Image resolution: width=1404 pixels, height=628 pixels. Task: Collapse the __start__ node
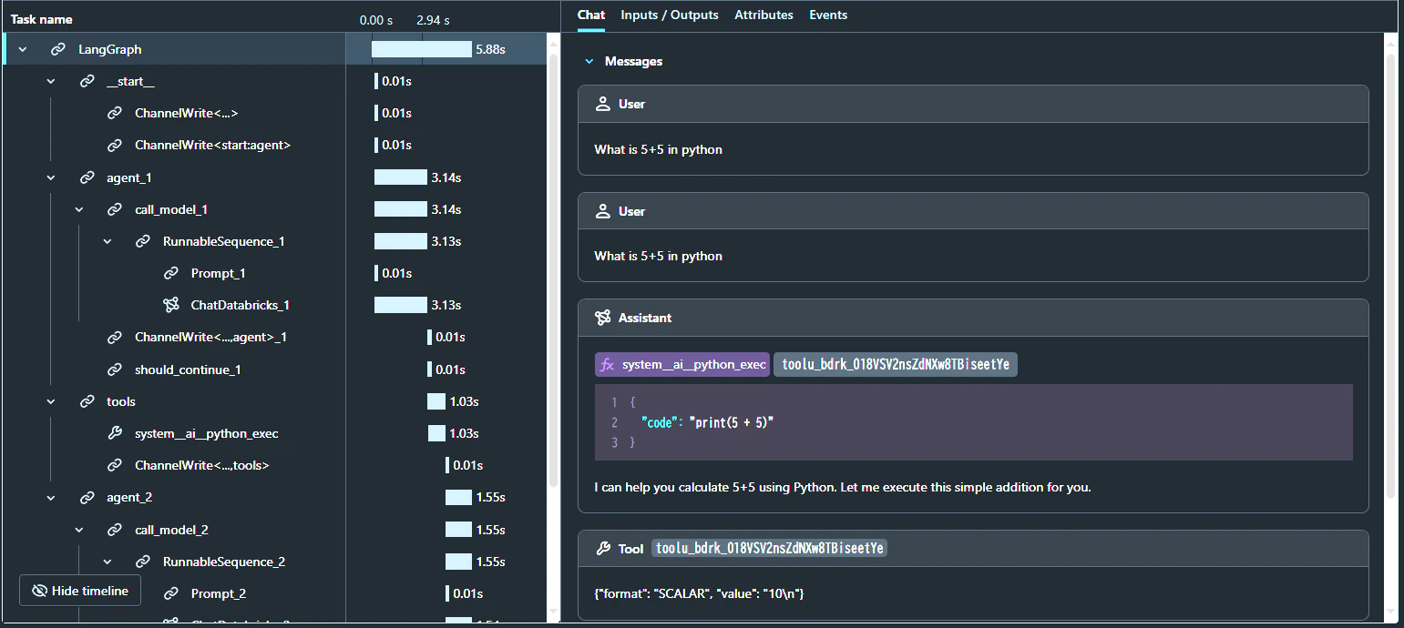(51, 81)
